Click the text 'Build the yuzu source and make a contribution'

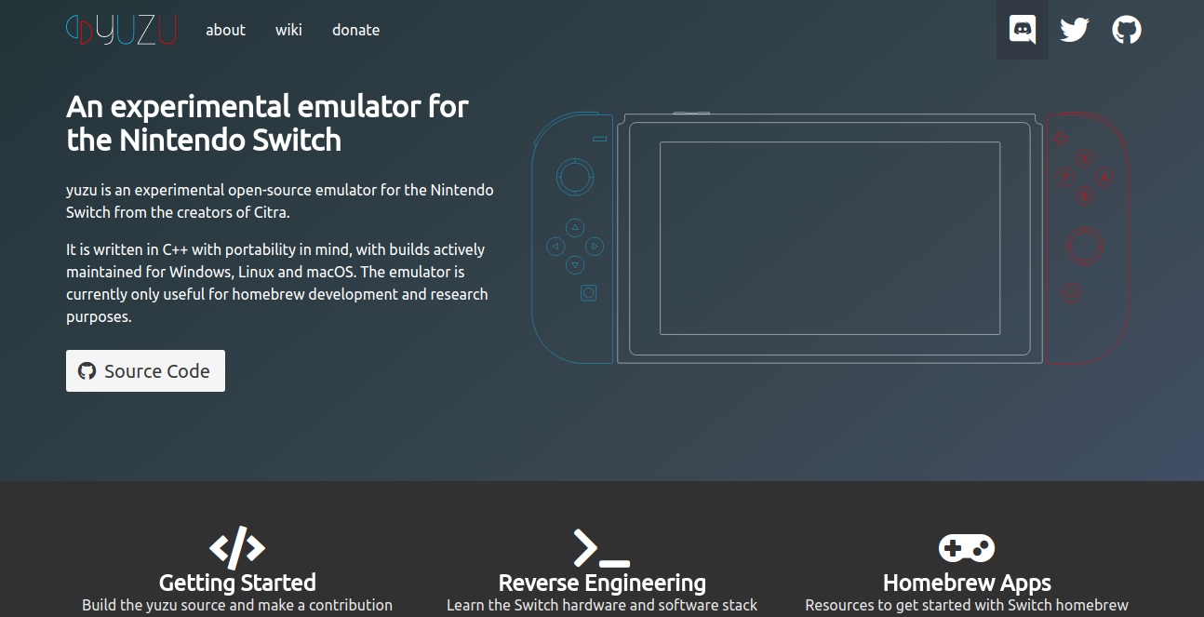pos(237,605)
